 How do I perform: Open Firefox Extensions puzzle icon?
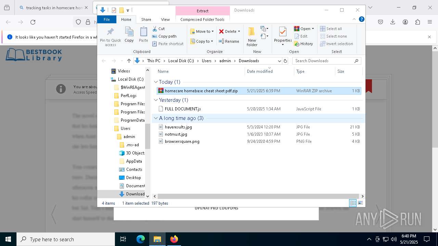point(417,22)
